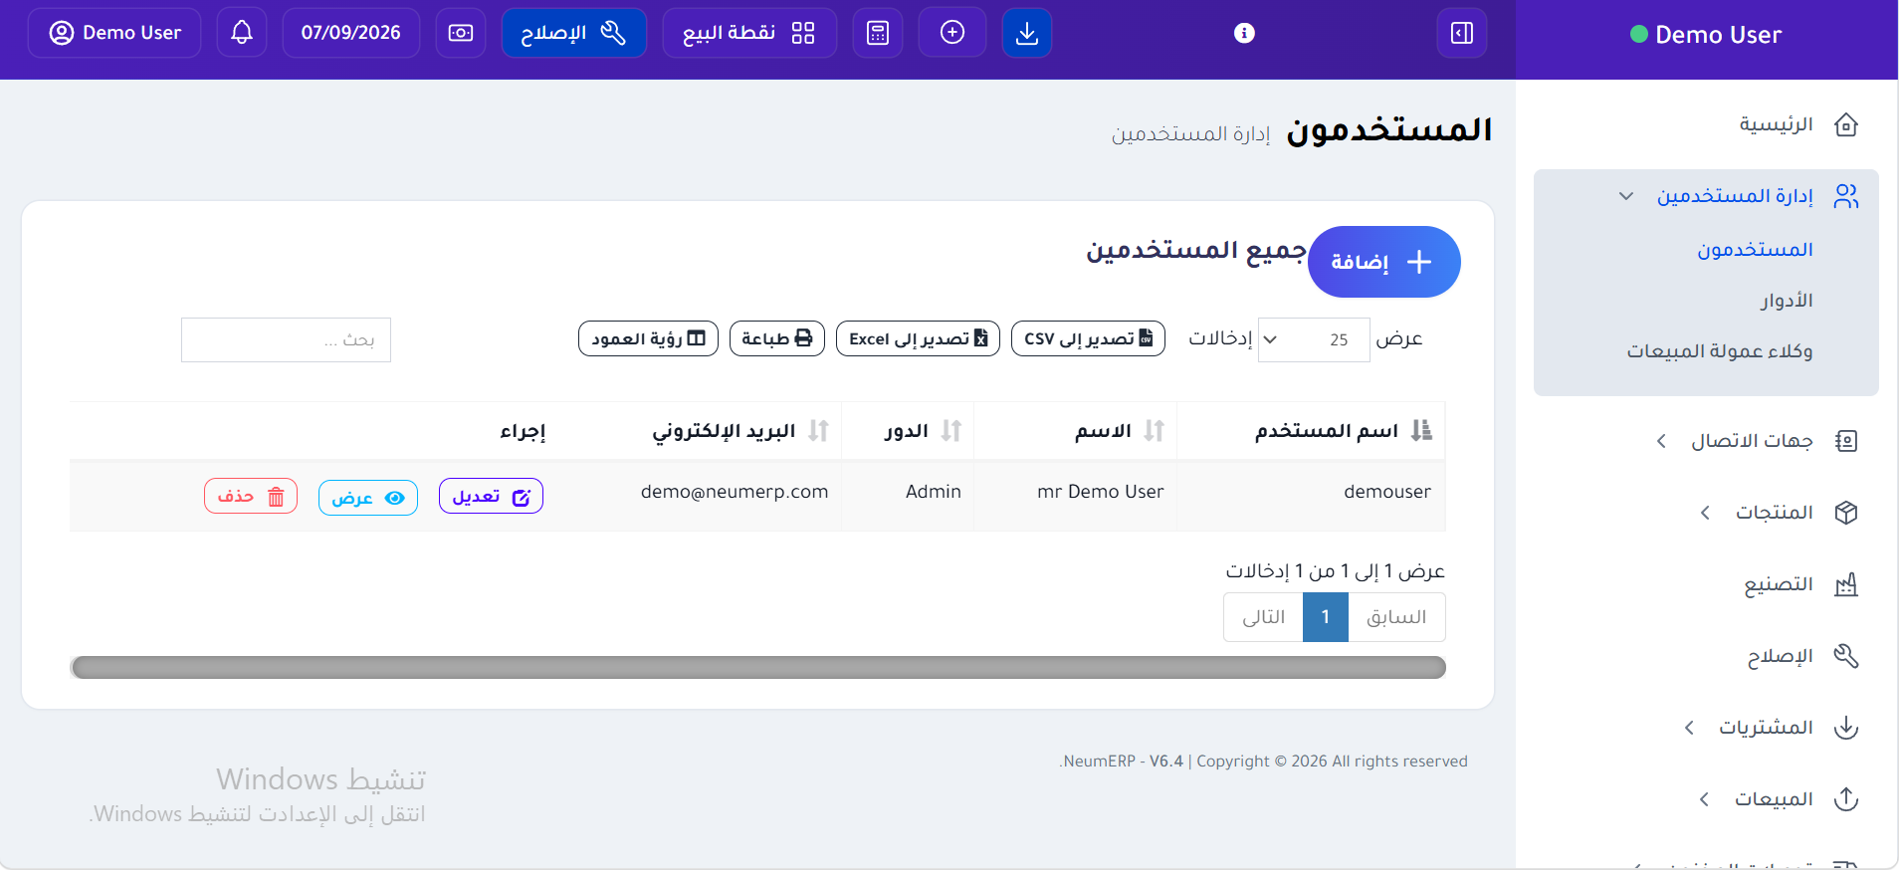Click the طباعة print button
Viewport: 1899px width, 873px height.
pos(777,338)
